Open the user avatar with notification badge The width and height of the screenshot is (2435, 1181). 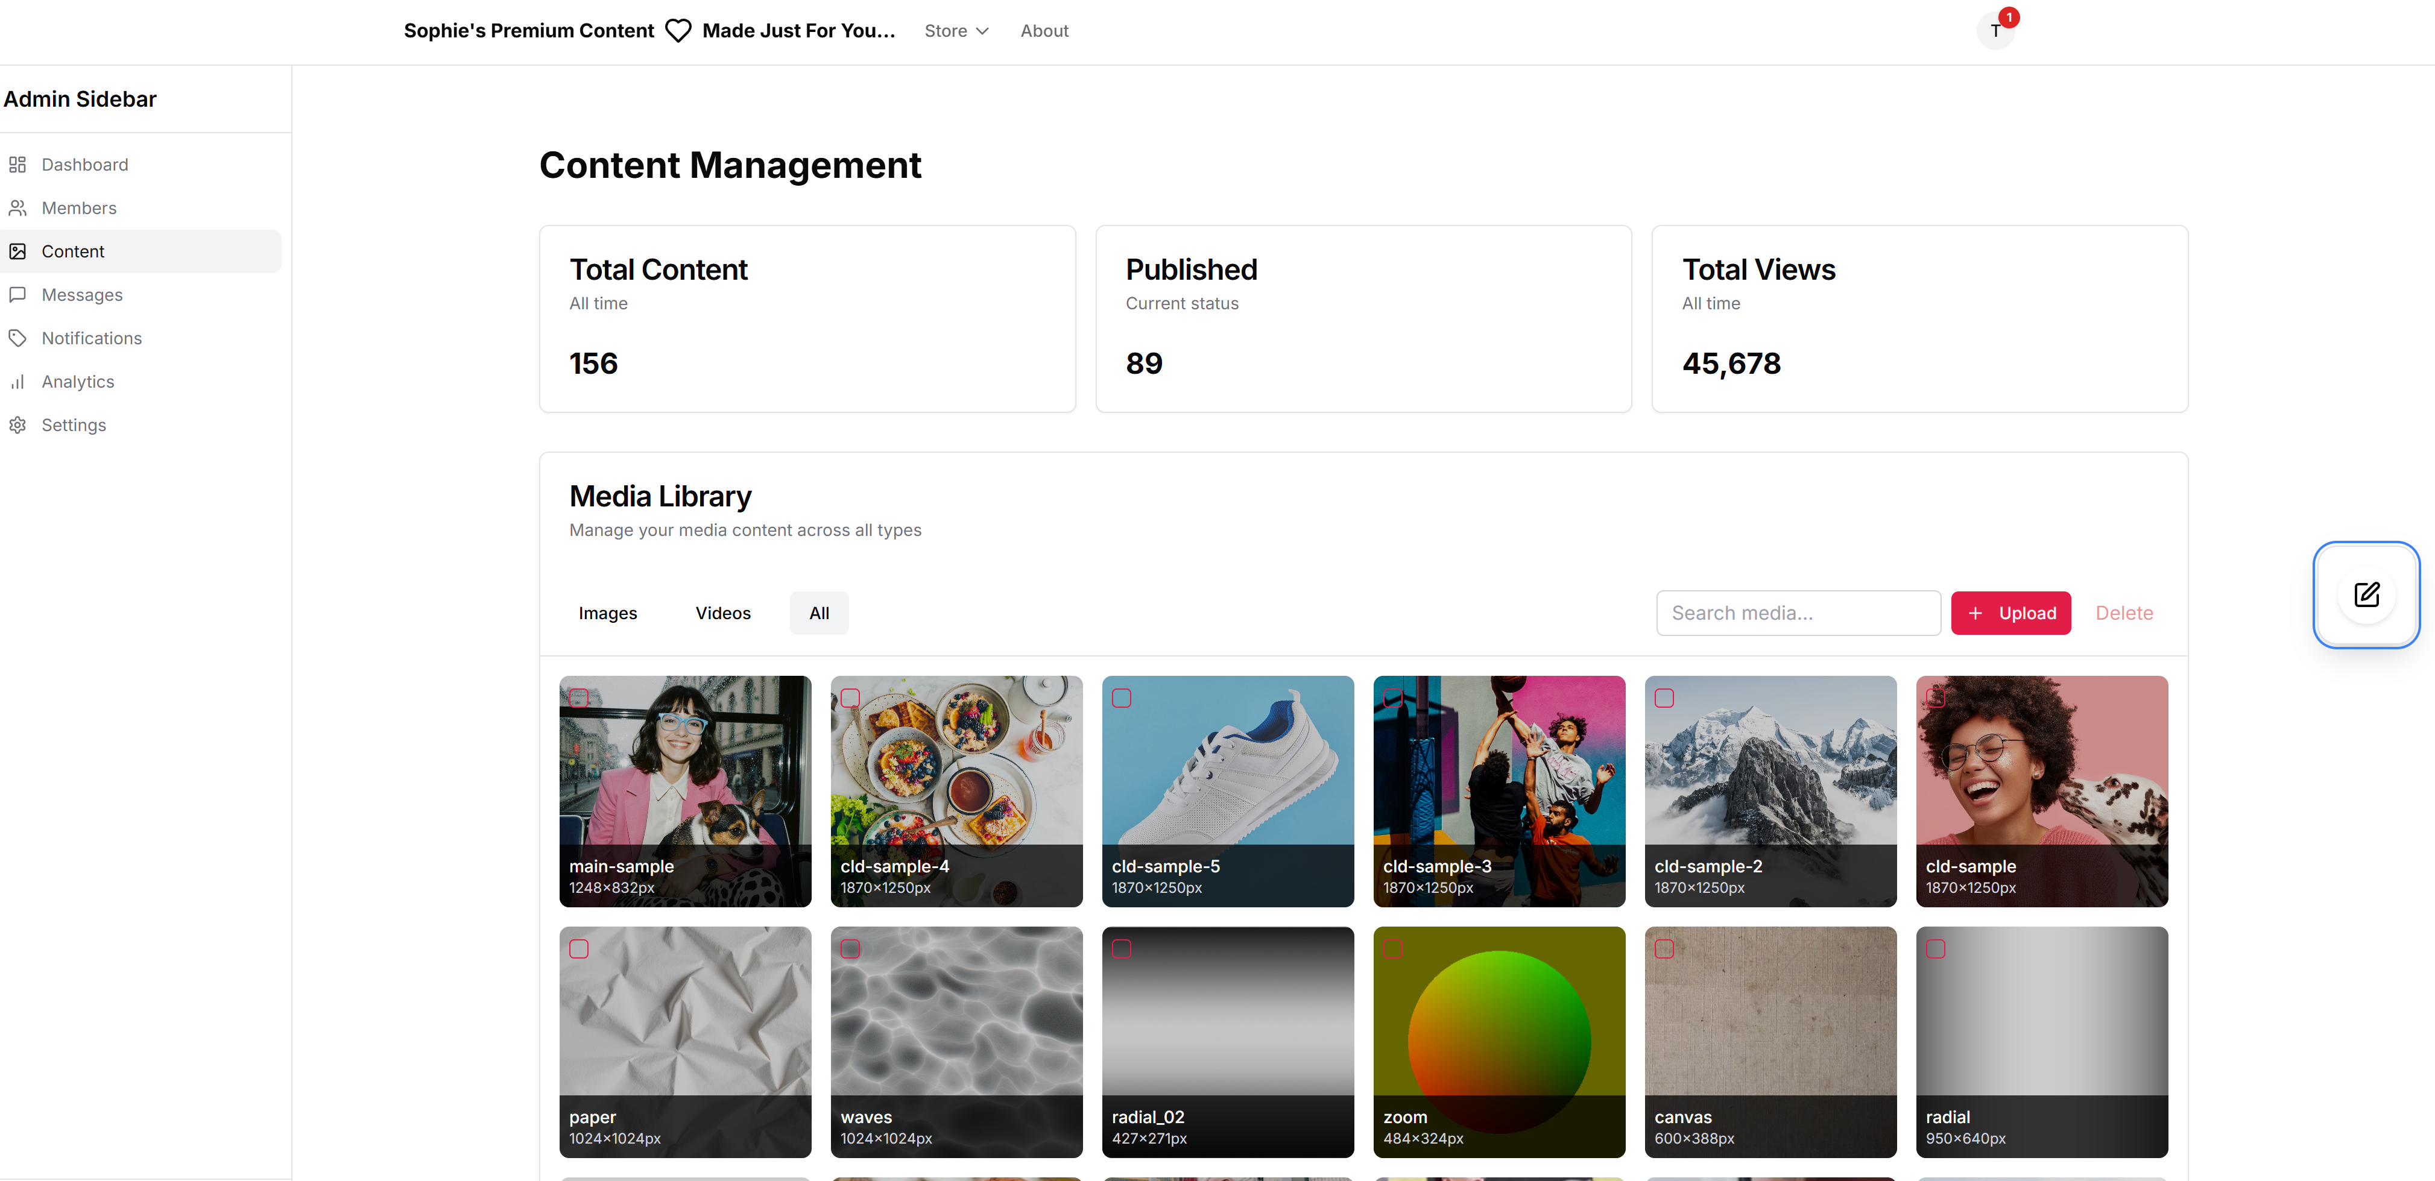tap(1995, 30)
